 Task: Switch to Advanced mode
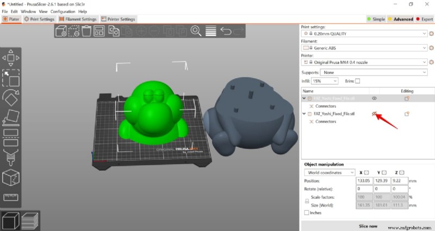[x=401, y=19]
